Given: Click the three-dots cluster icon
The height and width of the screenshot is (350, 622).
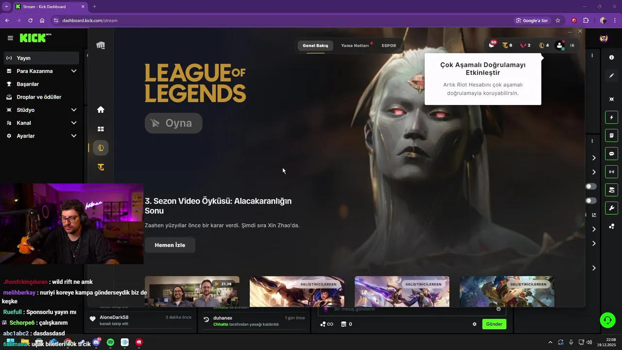Looking at the screenshot, I should point(611,226).
